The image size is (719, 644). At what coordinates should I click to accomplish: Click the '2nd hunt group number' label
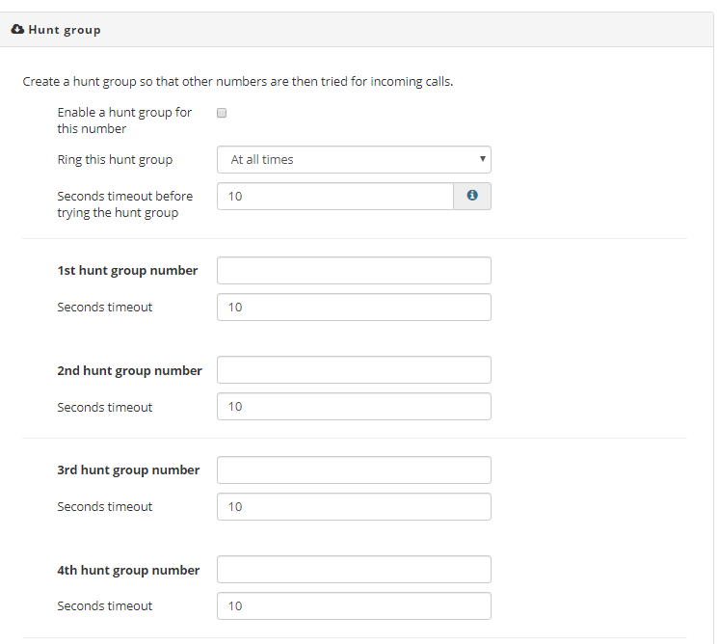(129, 370)
